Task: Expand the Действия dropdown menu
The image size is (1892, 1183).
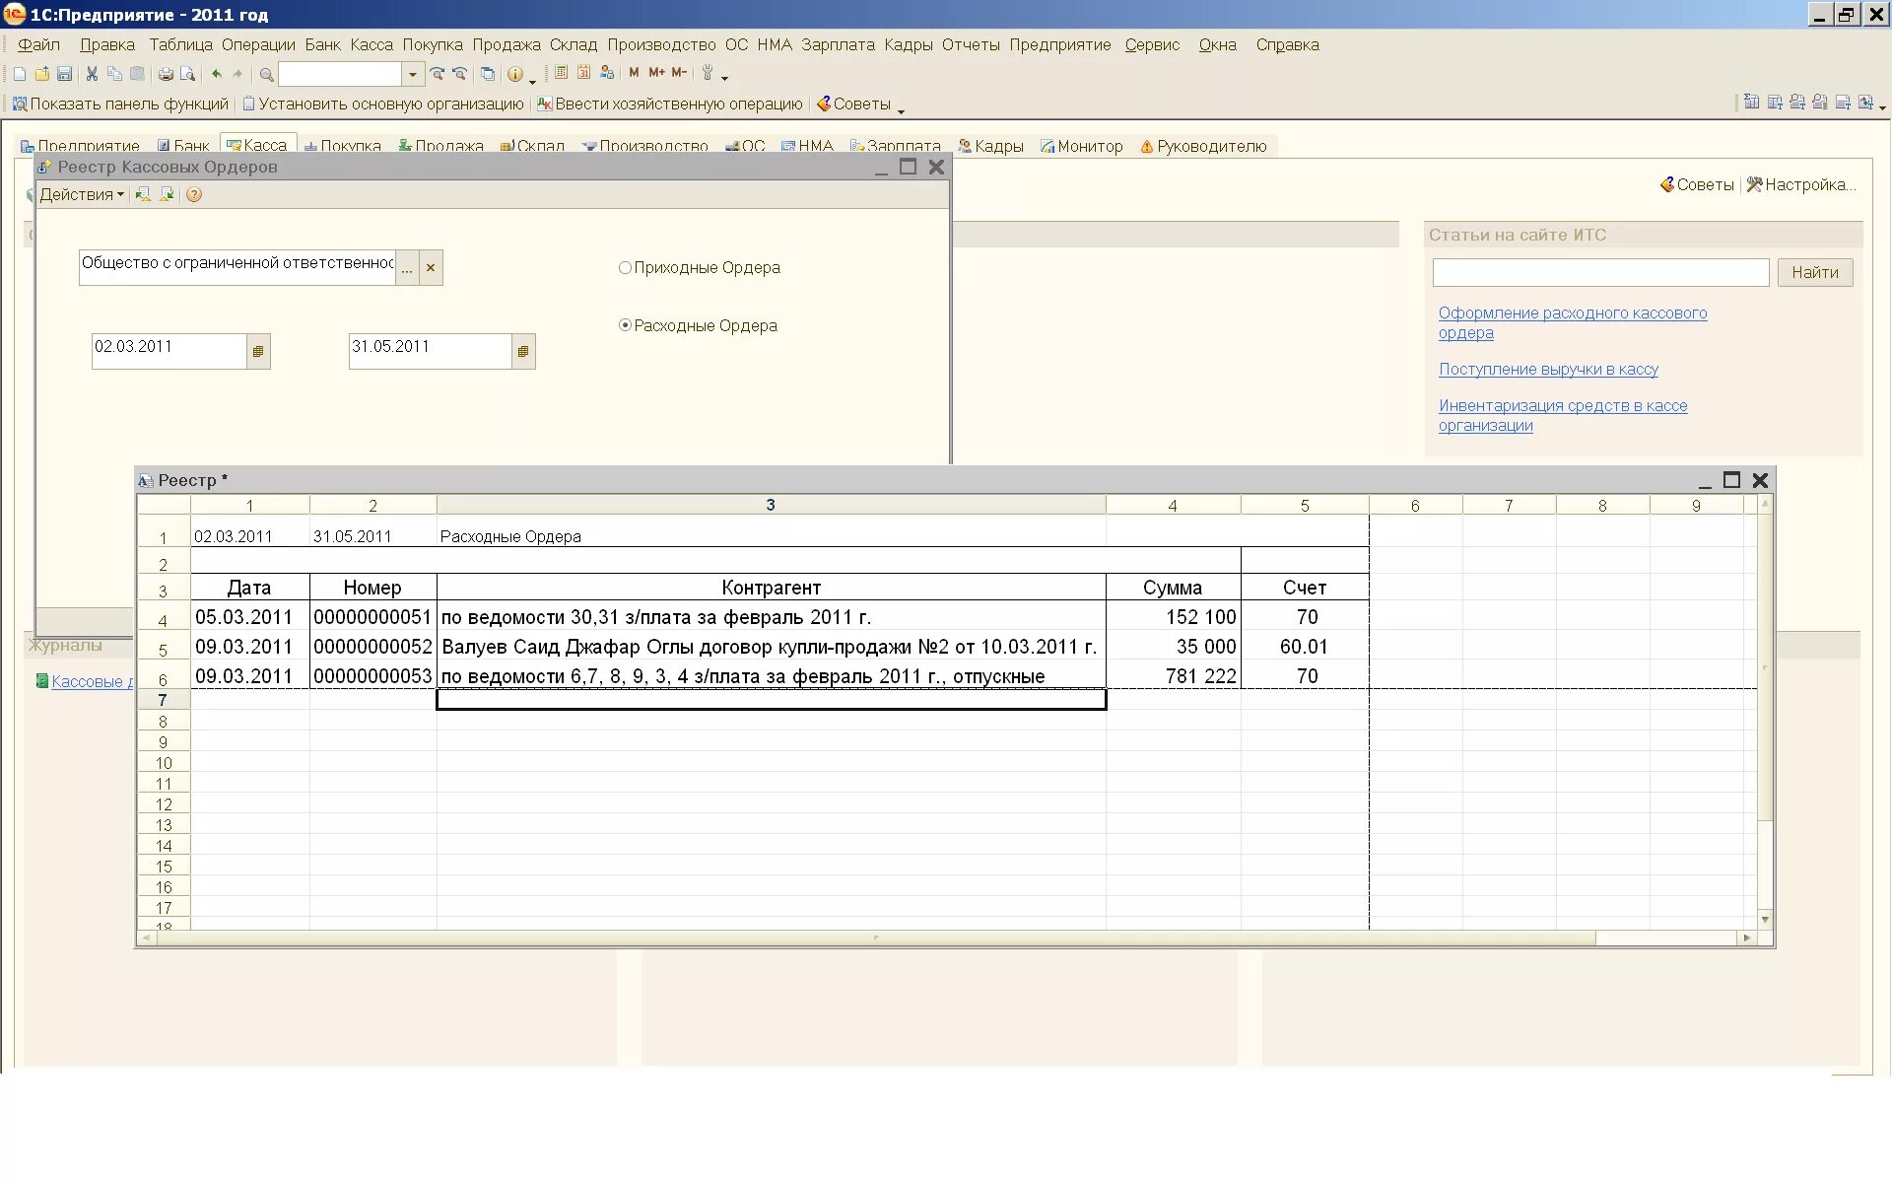Action: pyautogui.click(x=82, y=195)
